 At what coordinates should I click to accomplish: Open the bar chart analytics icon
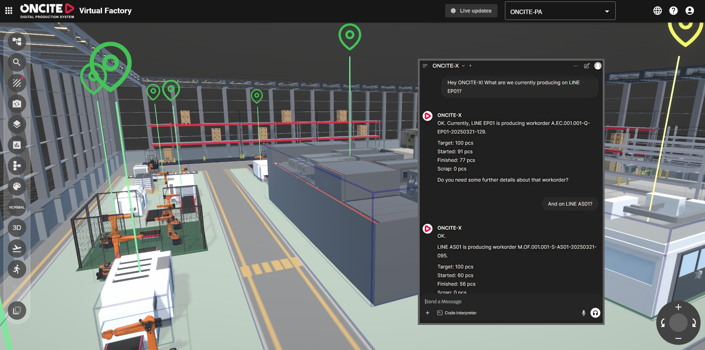17,145
